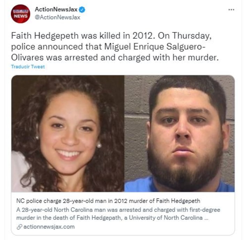Click the blue verified badge
The image size is (244, 240).
coord(82,10)
